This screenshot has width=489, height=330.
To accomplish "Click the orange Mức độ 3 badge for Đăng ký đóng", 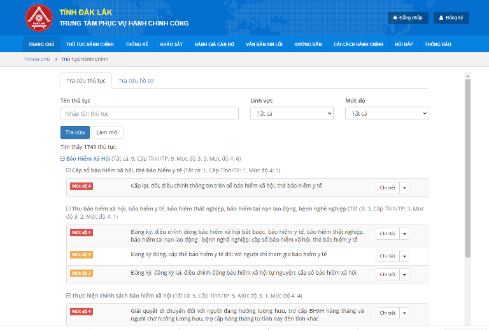I will 81,254.
